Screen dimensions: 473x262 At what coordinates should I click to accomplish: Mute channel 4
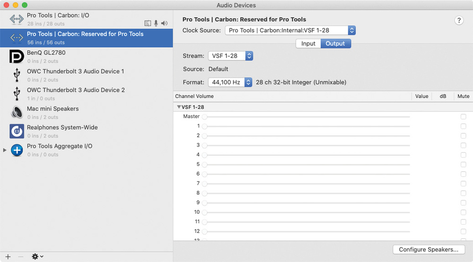coord(464,155)
